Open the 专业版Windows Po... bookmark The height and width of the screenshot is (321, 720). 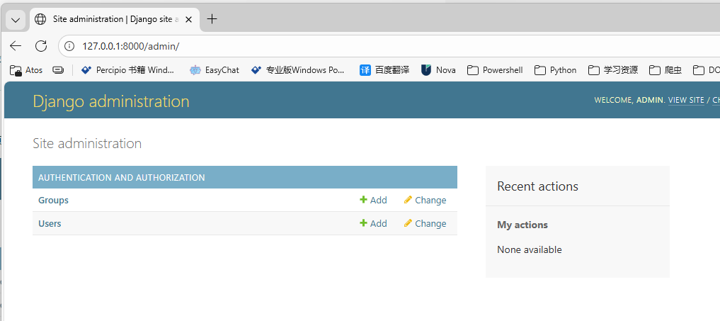coord(297,70)
